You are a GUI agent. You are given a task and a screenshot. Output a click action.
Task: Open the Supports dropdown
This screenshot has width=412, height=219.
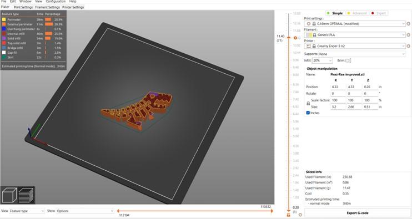tap(362, 54)
